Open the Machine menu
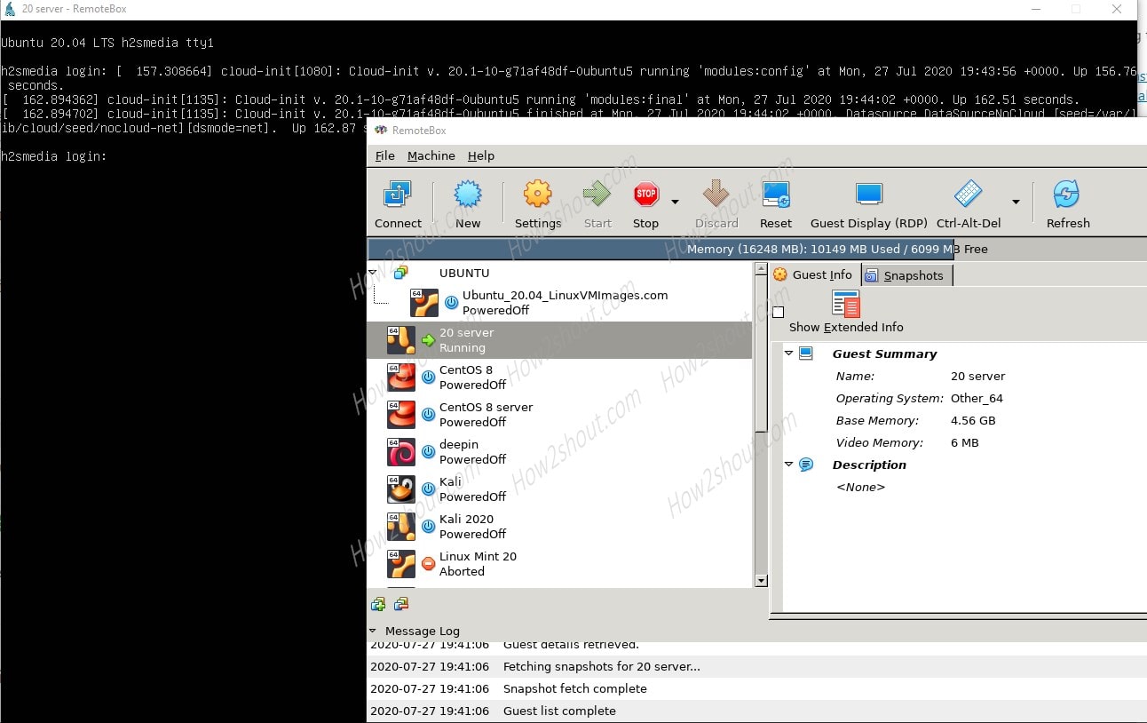1147x723 pixels. click(431, 155)
